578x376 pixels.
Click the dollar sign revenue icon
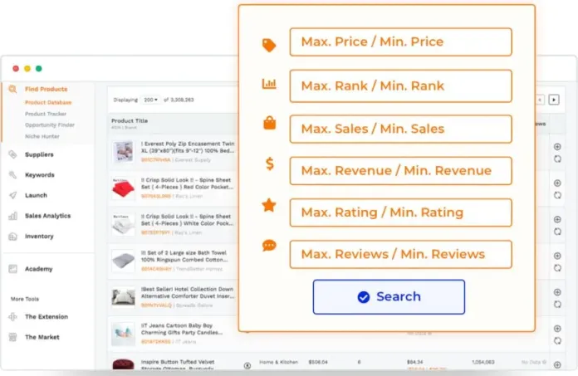(270, 164)
